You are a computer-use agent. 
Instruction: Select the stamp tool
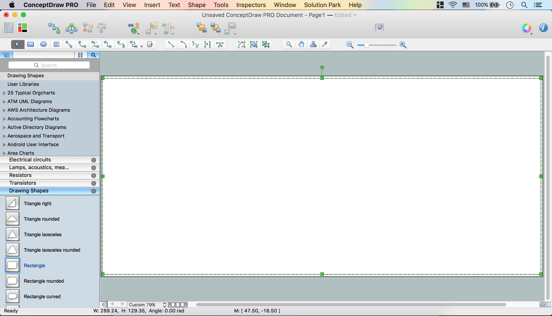click(313, 44)
